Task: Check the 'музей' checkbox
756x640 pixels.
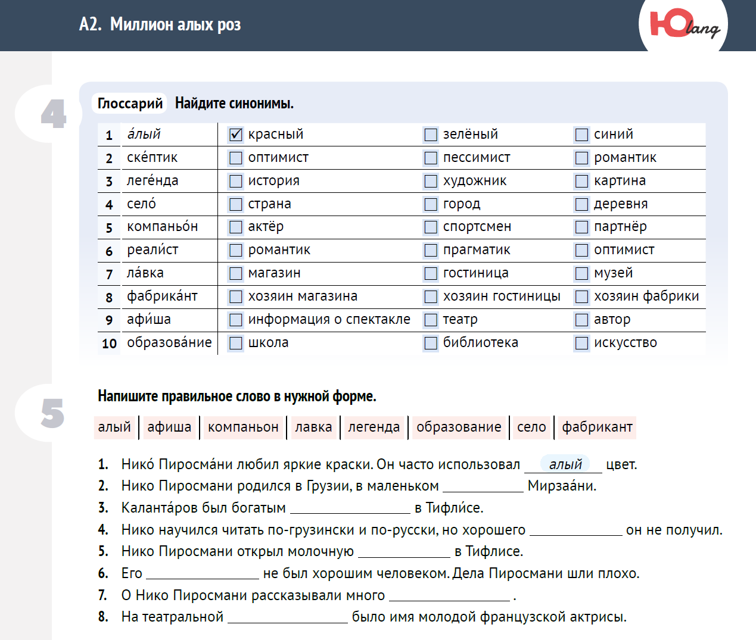Action: tap(581, 273)
